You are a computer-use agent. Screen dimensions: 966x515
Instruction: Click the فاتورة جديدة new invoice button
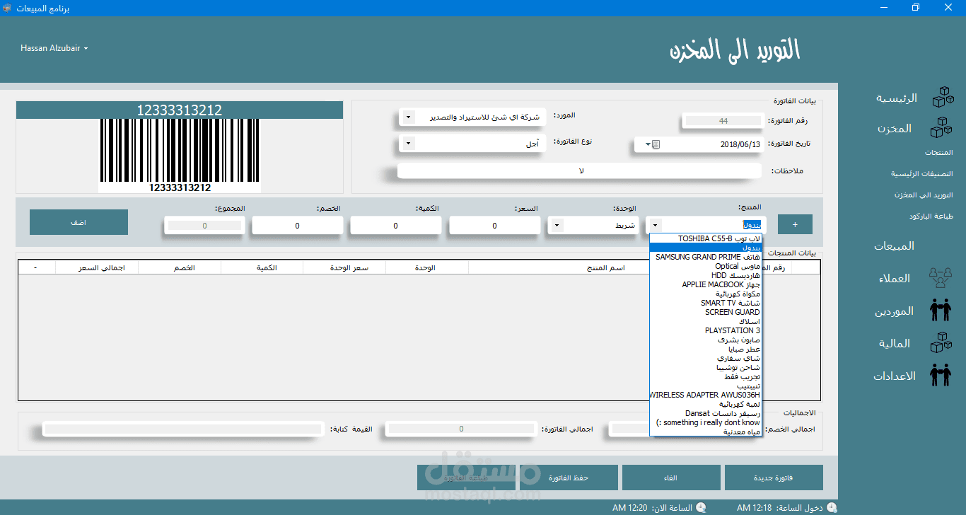pos(774,478)
